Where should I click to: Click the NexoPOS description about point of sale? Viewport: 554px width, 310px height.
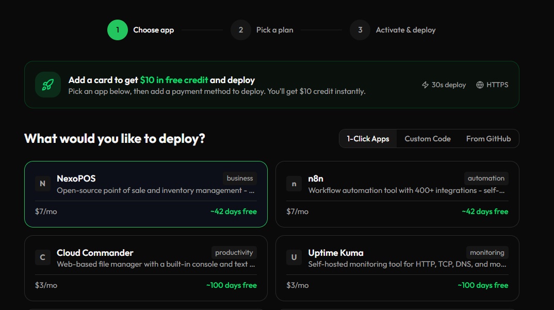coord(155,190)
